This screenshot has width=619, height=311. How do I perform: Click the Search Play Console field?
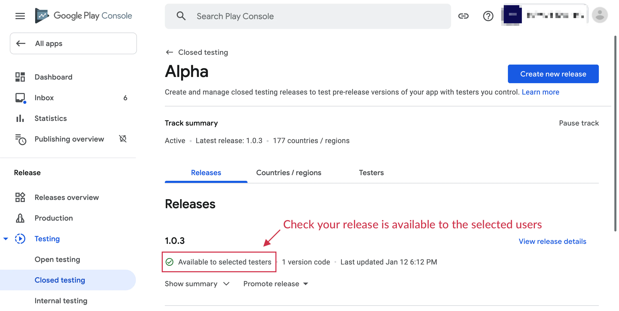click(x=307, y=16)
